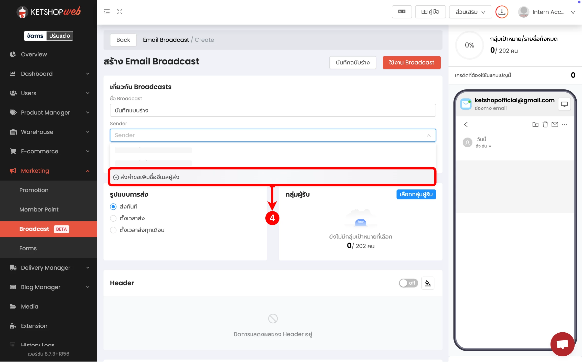
Task: Select ตั้งเวลาส่งทุกเดือน radio option
Action: tap(113, 230)
